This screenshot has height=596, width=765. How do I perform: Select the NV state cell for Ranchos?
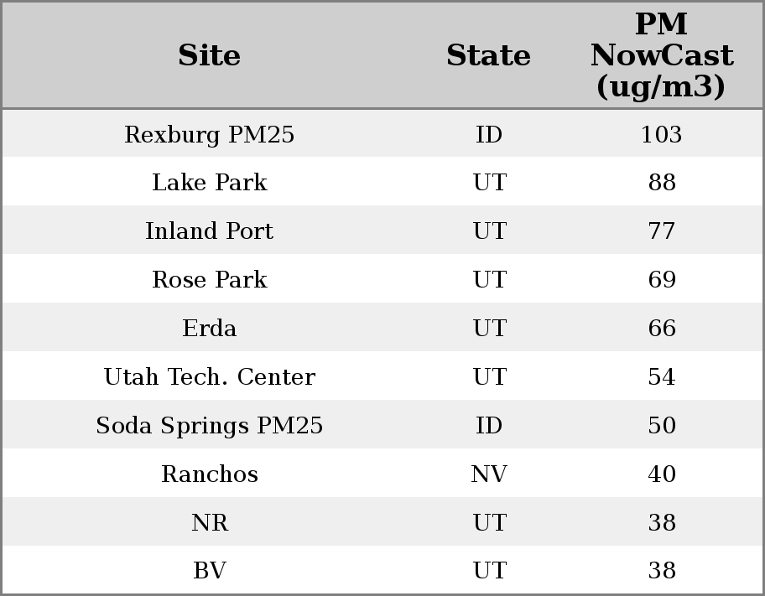488,474
